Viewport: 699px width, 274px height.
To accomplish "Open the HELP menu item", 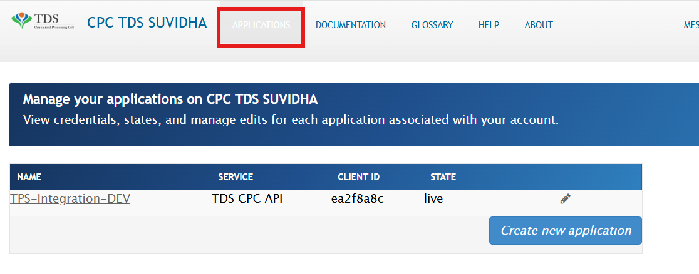I will tap(489, 25).
